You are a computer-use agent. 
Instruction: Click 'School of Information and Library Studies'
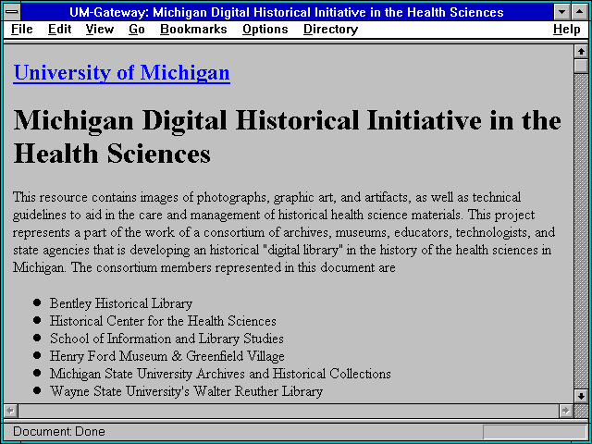(166, 339)
